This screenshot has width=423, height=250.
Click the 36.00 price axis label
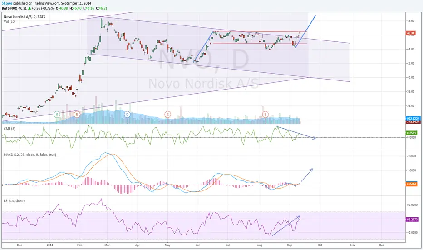pyautogui.click(x=411, y=106)
